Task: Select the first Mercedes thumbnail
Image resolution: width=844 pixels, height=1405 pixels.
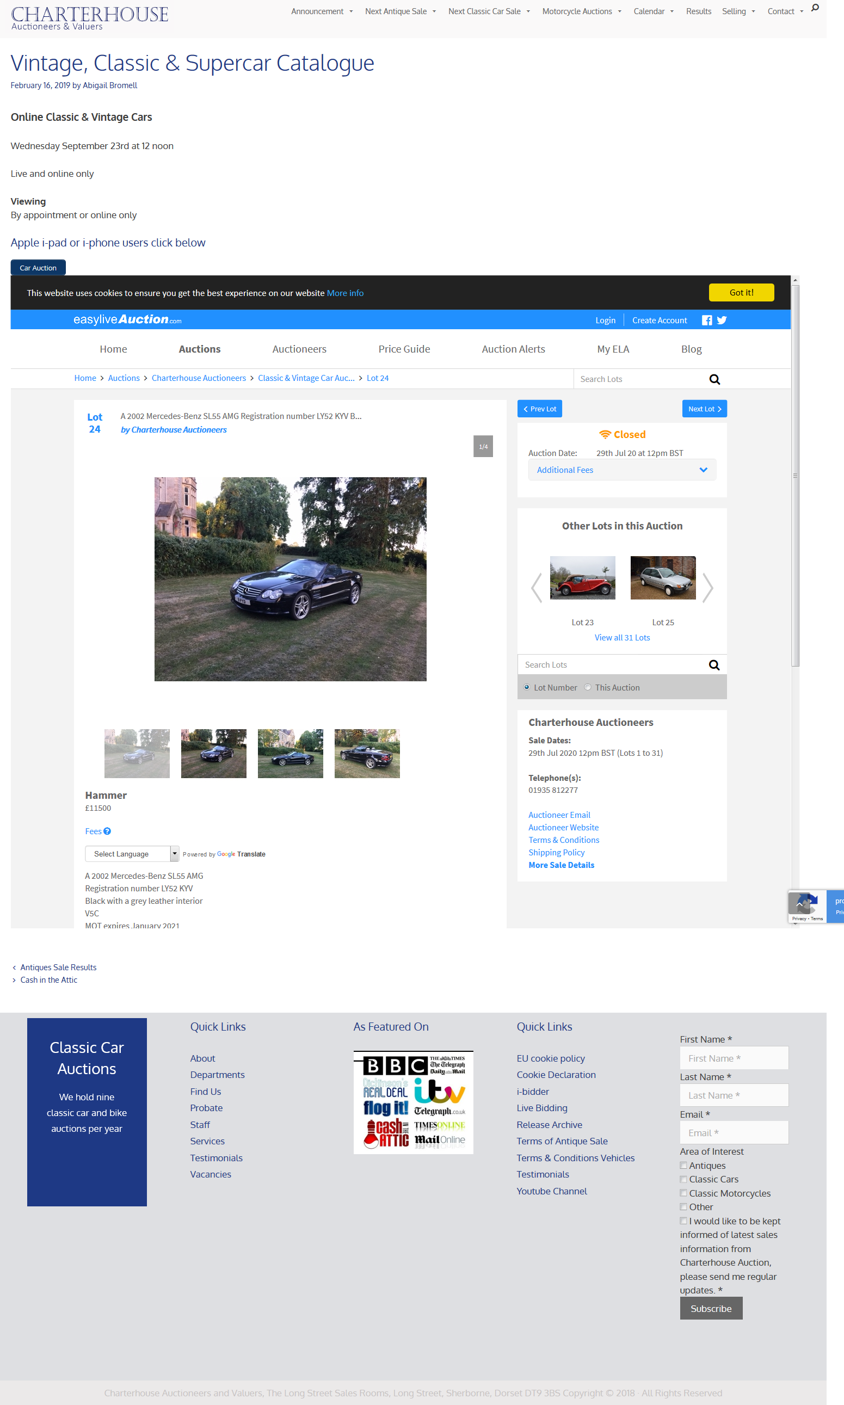Action: [x=137, y=754]
